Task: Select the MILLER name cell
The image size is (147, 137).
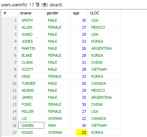Action: 31,111
